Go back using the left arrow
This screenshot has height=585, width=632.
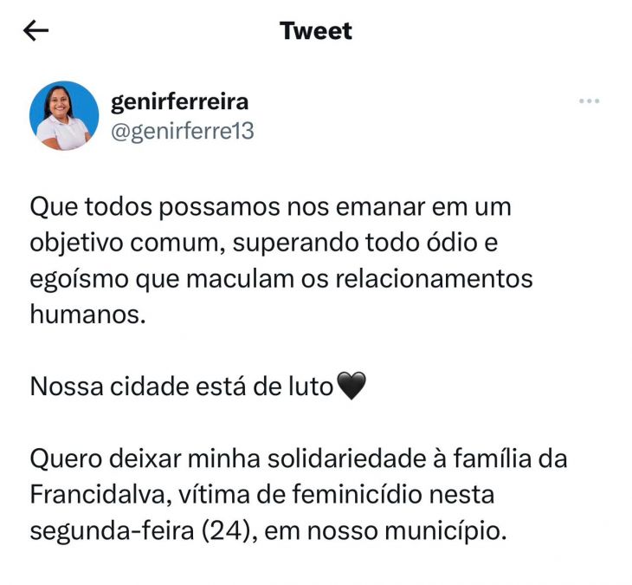(35, 31)
